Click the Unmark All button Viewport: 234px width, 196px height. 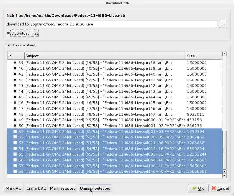tap(36, 188)
